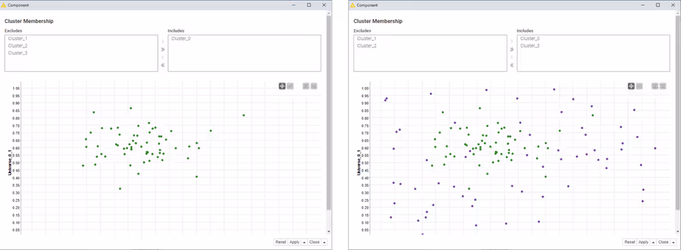Screen dimensions: 681x250
Task: Add all clusters in left window (double arrow right)
Action: 163,50
